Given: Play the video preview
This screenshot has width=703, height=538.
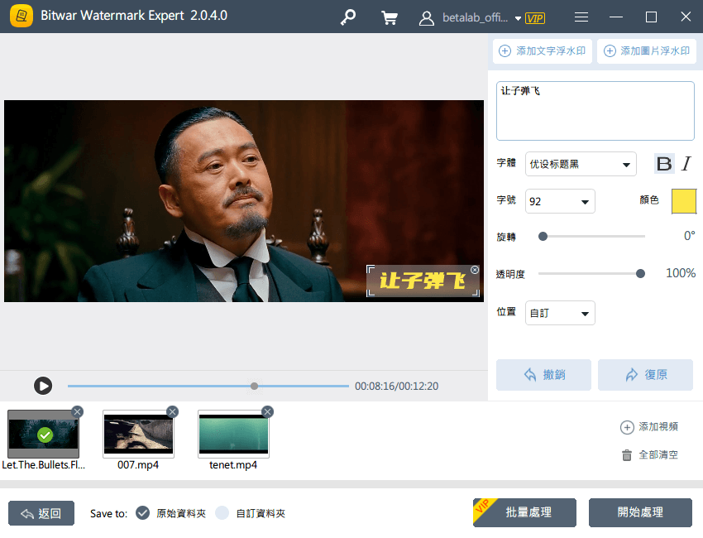Looking at the screenshot, I should pos(43,386).
